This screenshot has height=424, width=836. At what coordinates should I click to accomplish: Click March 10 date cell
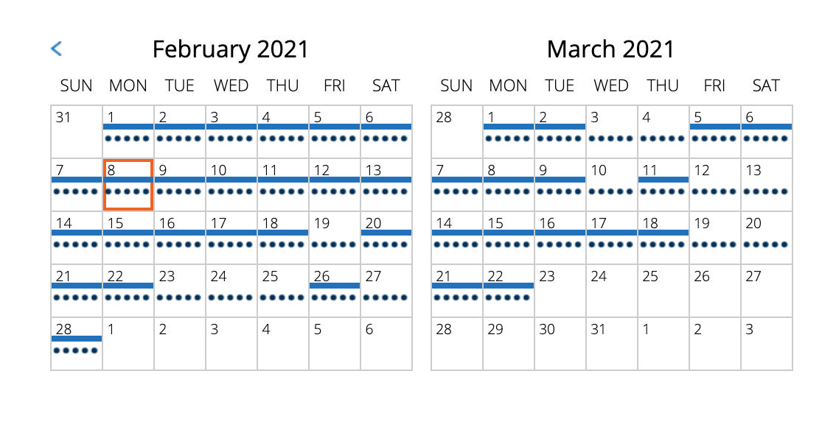(612, 185)
